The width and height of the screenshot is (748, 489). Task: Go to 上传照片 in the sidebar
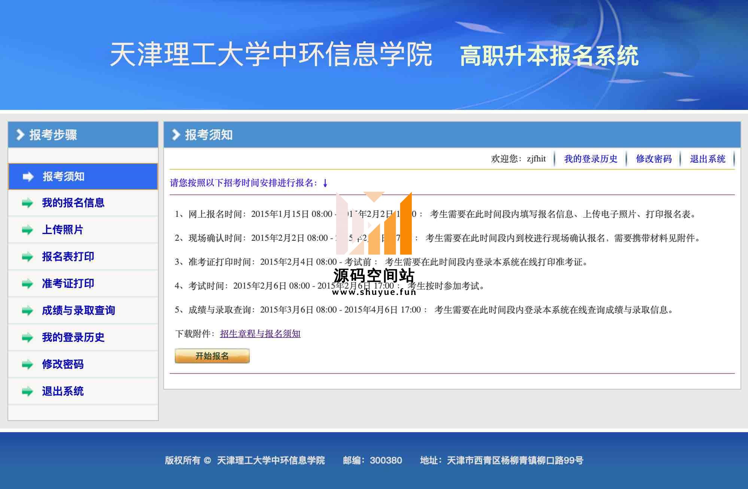[x=83, y=230]
